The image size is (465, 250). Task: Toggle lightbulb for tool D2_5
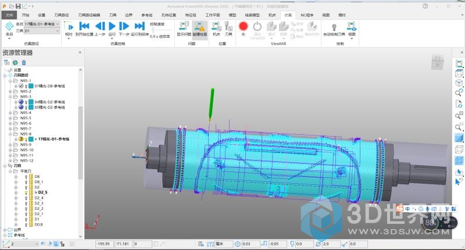(26, 192)
